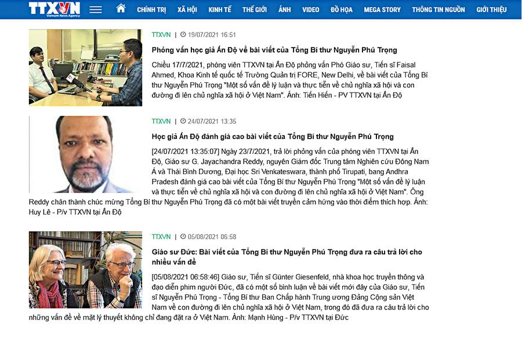Switch to the Video section

click(x=310, y=10)
